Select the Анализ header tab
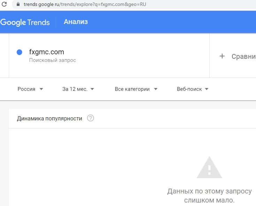256x206 pixels. (76, 22)
